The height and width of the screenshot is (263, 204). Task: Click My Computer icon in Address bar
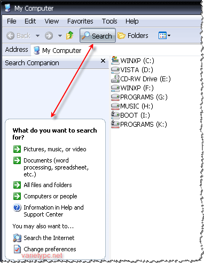point(36,50)
